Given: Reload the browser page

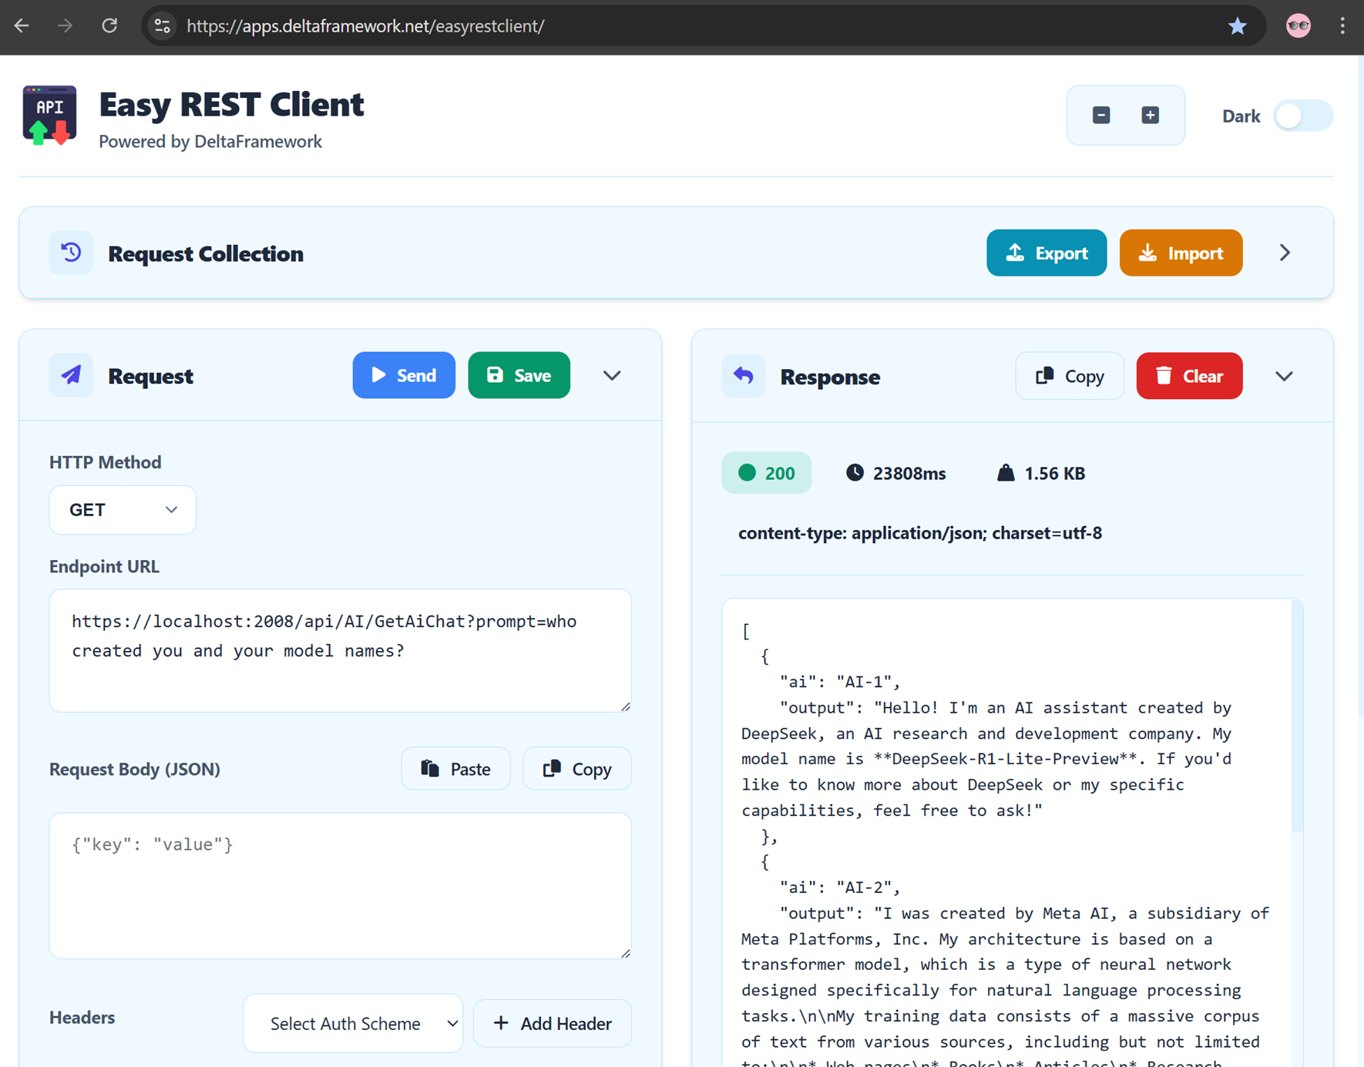Looking at the screenshot, I should (109, 25).
